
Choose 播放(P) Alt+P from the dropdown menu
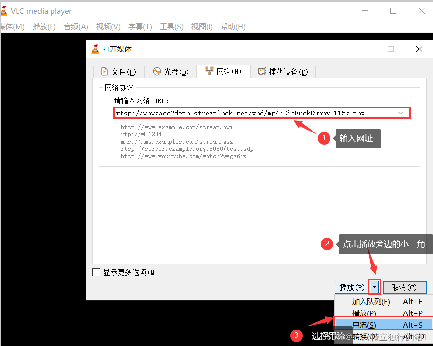pos(383,313)
